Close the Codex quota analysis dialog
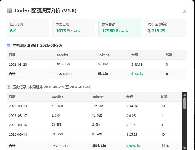 click(184, 11)
